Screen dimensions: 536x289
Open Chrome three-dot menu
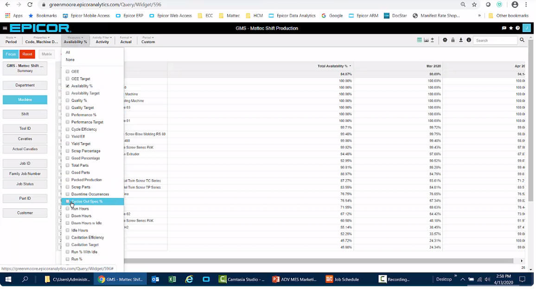pos(526,5)
